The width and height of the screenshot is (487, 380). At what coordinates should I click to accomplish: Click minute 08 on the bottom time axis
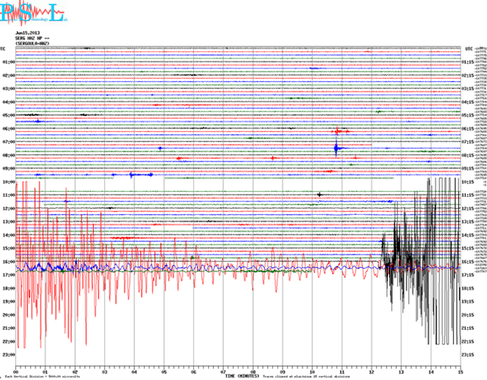(x=253, y=372)
